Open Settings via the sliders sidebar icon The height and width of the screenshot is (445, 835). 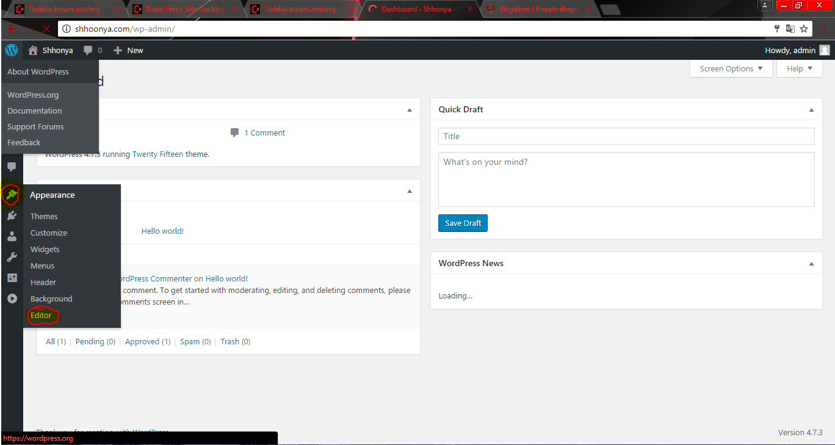click(x=12, y=278)
